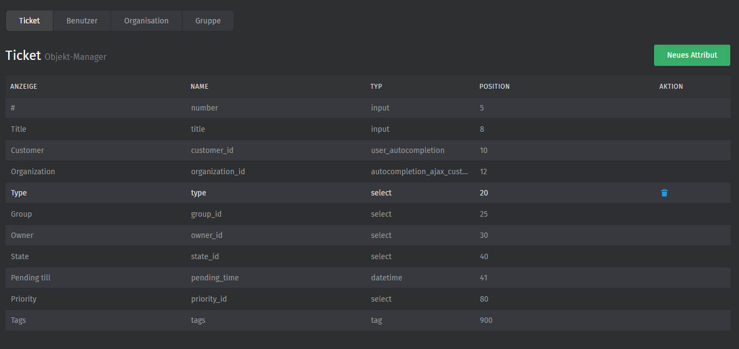The width and height of the screenshot is (739, 349).
Task: Open the Owner attribute row
Action: tap(368, 235)
